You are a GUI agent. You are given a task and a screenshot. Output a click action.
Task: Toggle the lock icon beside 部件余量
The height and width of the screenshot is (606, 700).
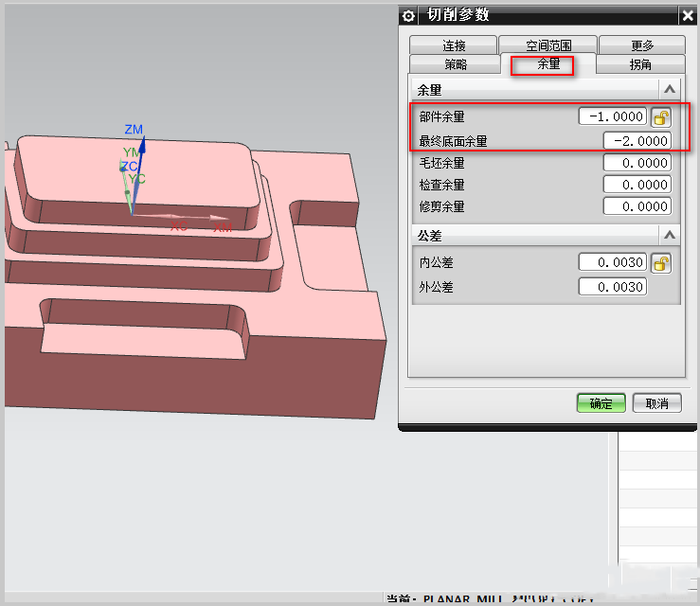coord(661,117)
